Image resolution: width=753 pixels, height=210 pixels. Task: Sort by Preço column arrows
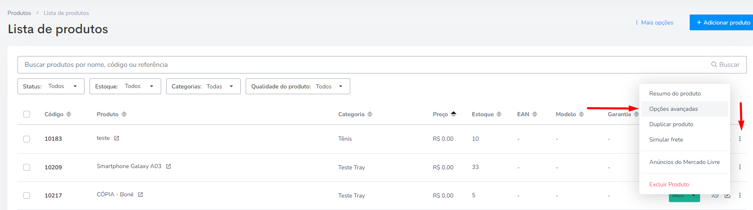coord(454,114)
